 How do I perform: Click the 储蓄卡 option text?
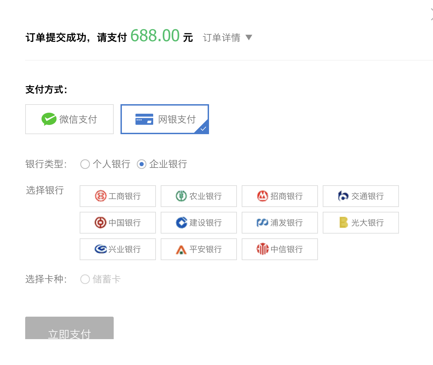[x=107, y=279]
